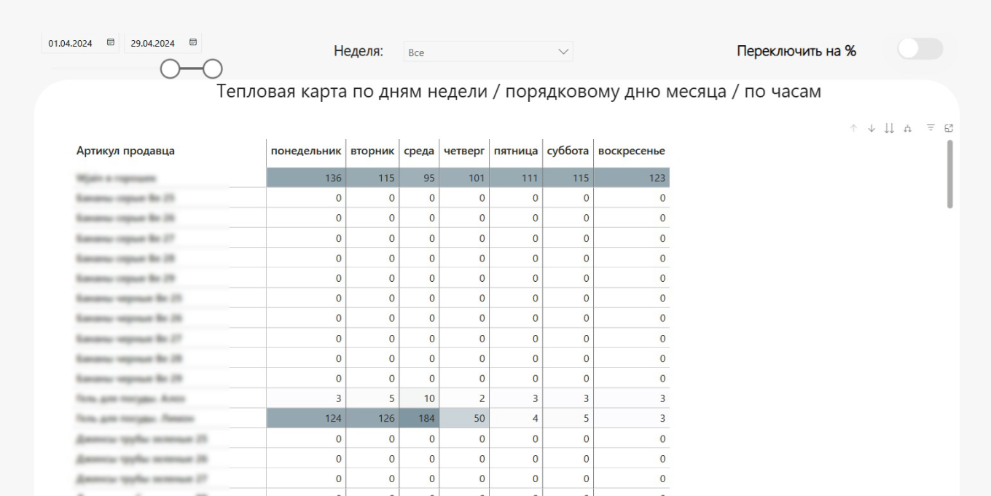Click the start date input field
This screenshot has height=496, width=991.
[69, 42]
